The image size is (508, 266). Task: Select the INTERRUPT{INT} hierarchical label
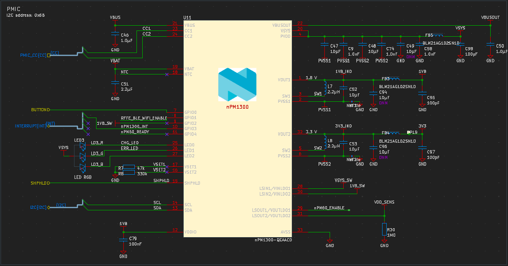point(33,126)
